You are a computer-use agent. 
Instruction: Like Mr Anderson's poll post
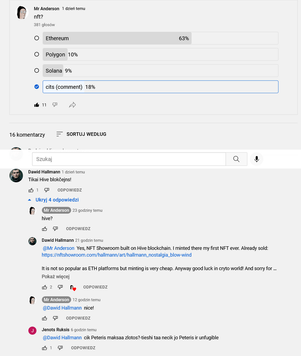(x=36, y=105)
